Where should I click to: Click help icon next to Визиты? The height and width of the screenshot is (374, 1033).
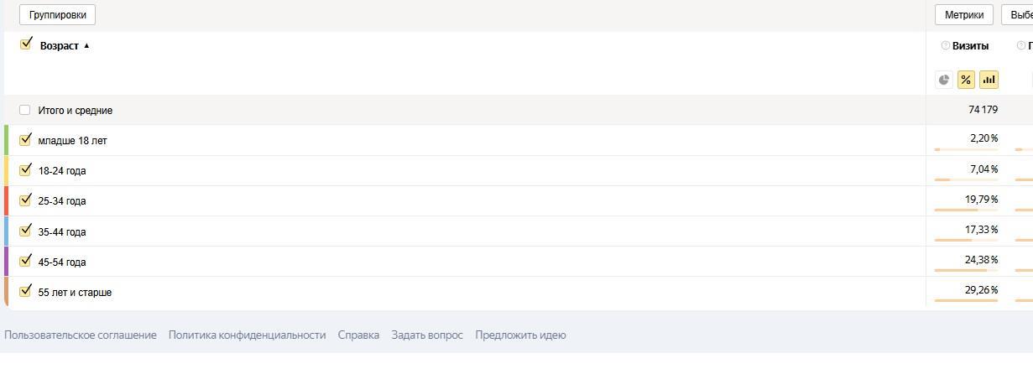coord(945,46)
